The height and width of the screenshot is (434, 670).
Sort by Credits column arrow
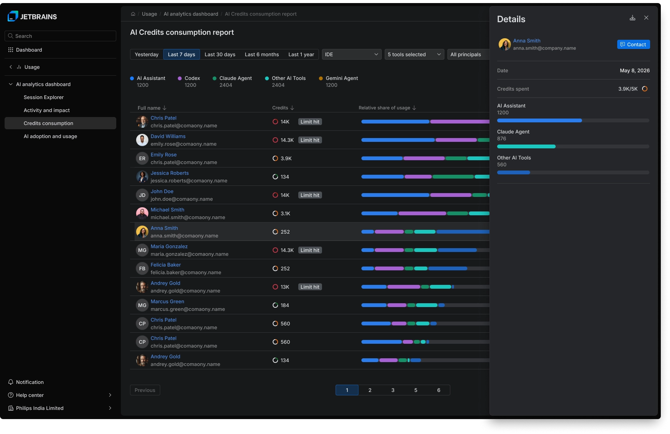[x=292, y=108]
